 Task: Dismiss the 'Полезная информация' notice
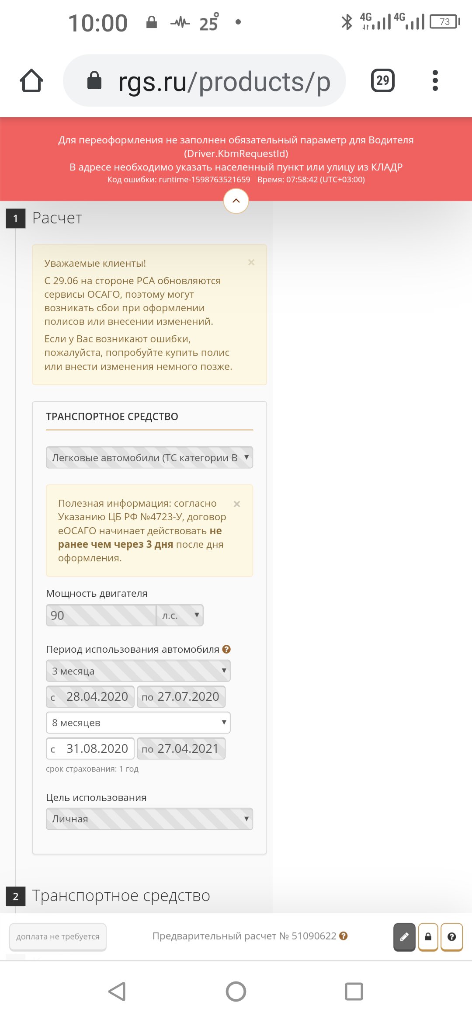tap(237, 504)
